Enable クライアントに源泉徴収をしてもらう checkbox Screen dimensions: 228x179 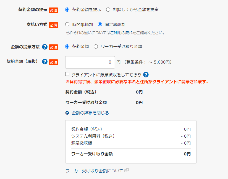pos(67,74)
